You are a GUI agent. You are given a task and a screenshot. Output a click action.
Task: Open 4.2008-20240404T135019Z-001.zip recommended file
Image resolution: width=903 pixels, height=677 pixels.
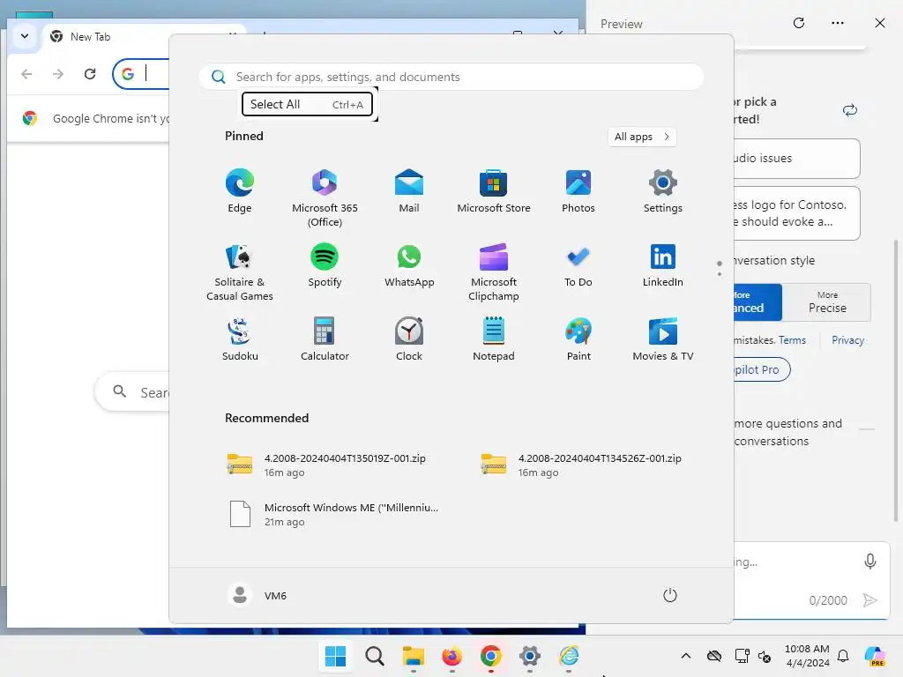(328, 465)
